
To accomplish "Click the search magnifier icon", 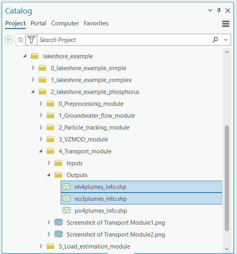I will [x=215, y=40].
